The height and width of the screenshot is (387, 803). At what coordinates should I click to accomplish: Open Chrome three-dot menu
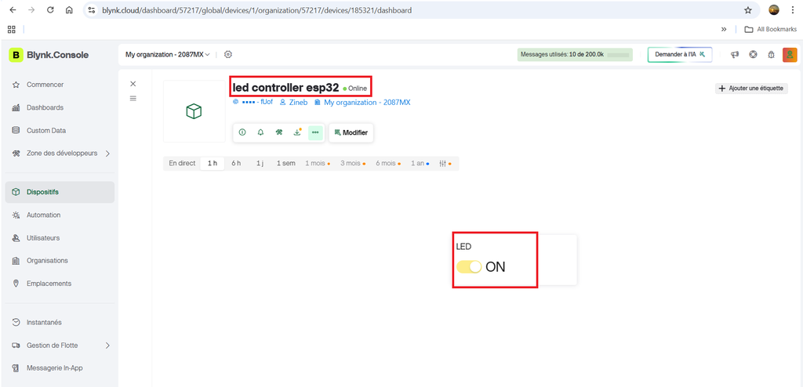pyautogui.click(x=792, y=9)
